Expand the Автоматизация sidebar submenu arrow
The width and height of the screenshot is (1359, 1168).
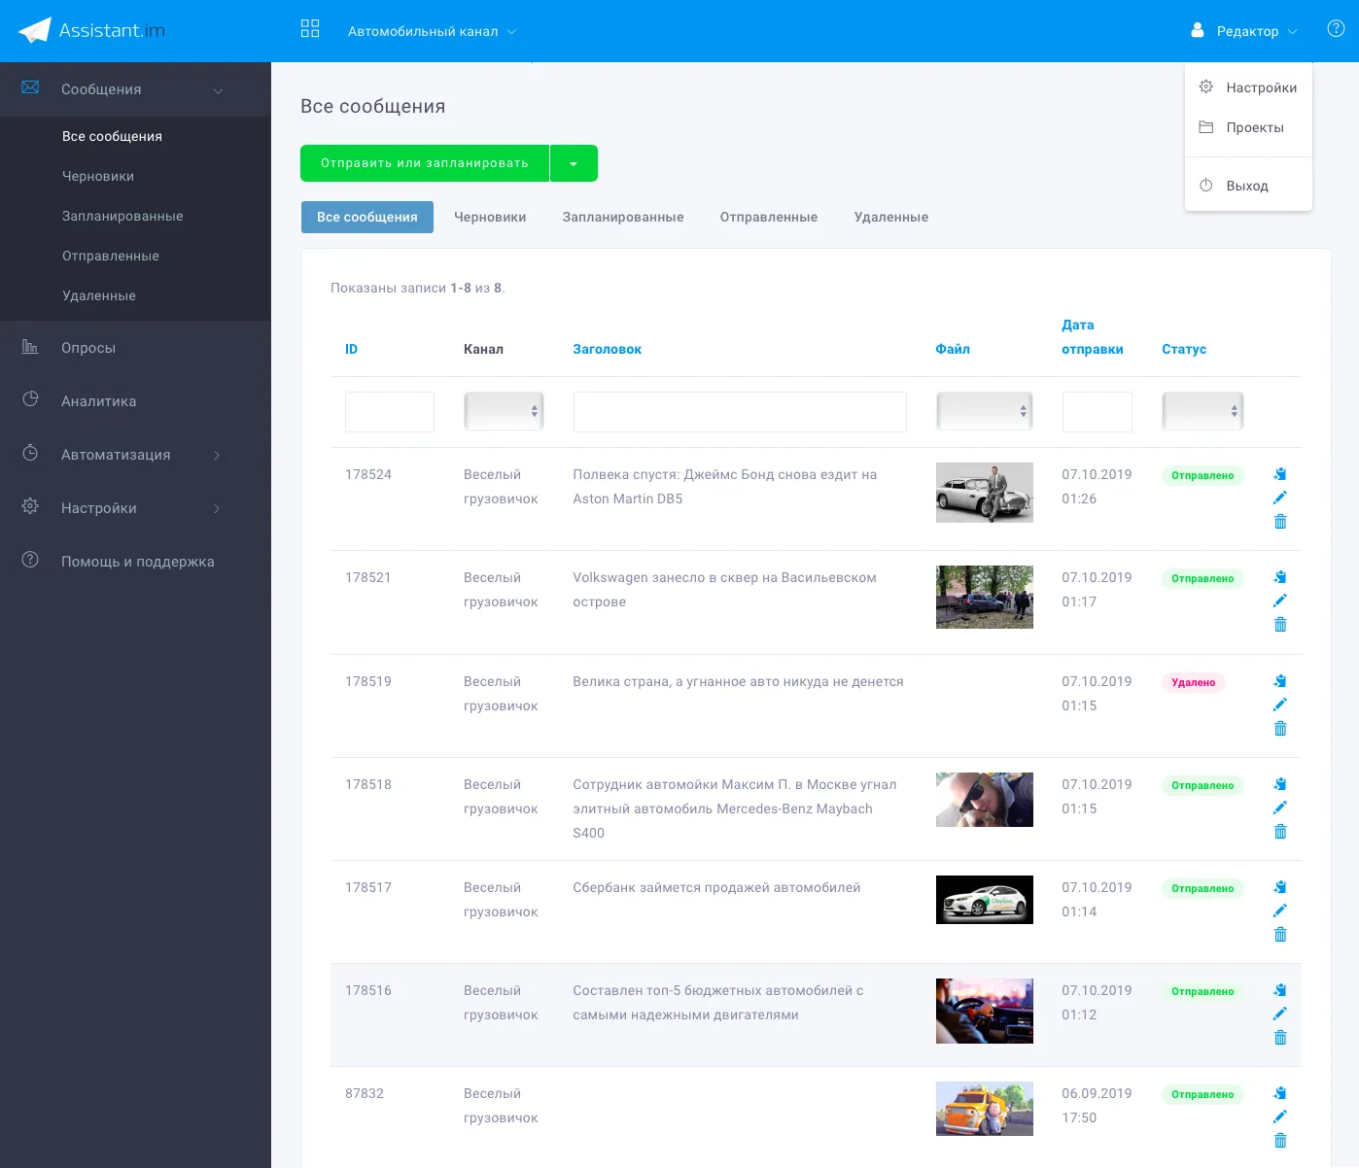coord(217,455)
